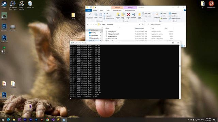
Task: Click the Terraria Server scrollbar down arrow
Action: click(180, 98)
